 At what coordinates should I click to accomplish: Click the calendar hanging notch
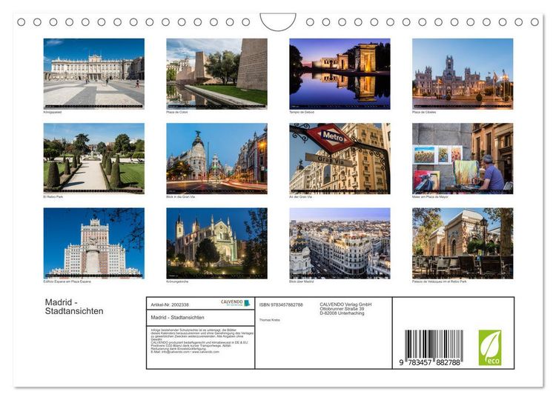pos(278,21)
